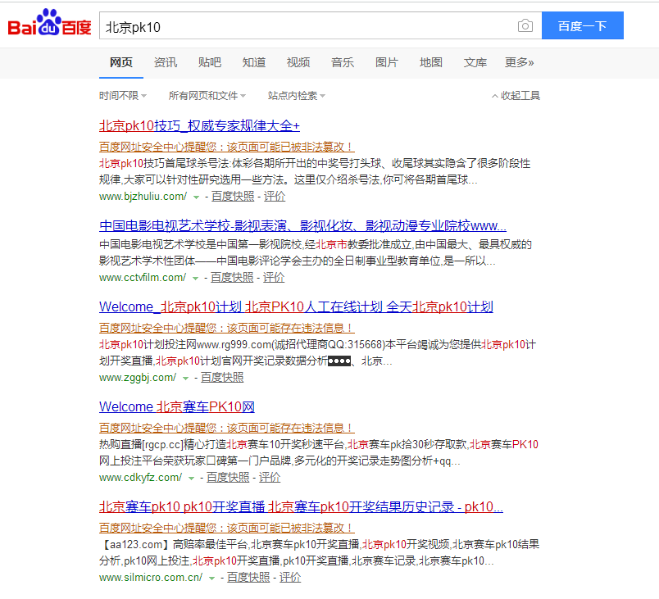Click green arrow beside www.silmicro.com.cn
659x599 pixels.
pos(211,578)
